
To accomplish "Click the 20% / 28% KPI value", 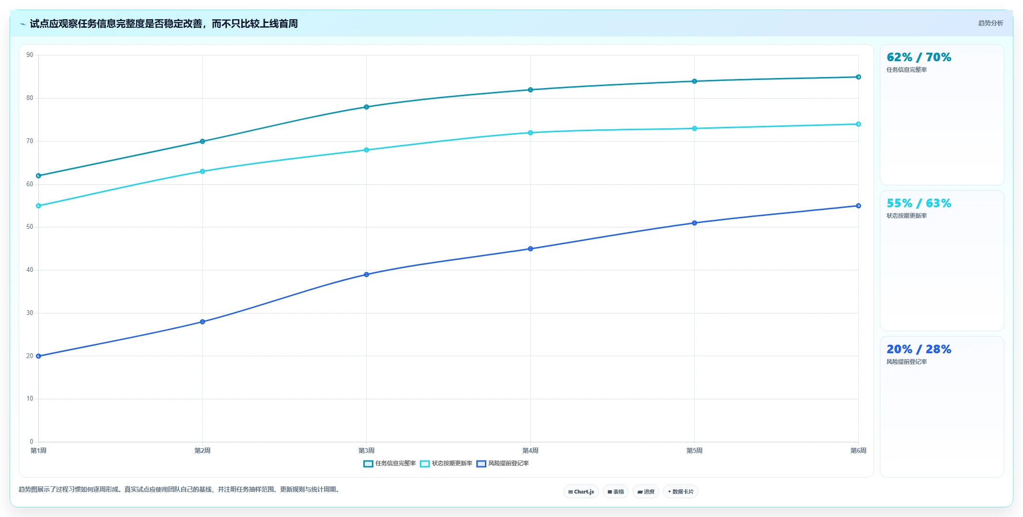I will [919, 349].
